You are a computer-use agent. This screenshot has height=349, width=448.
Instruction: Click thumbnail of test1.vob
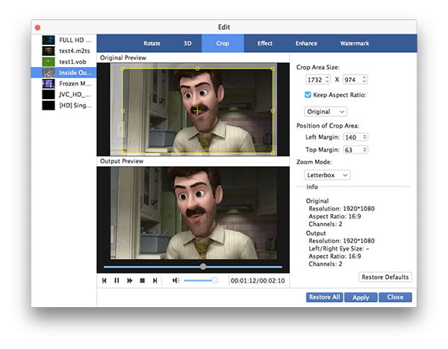[49, 62]
